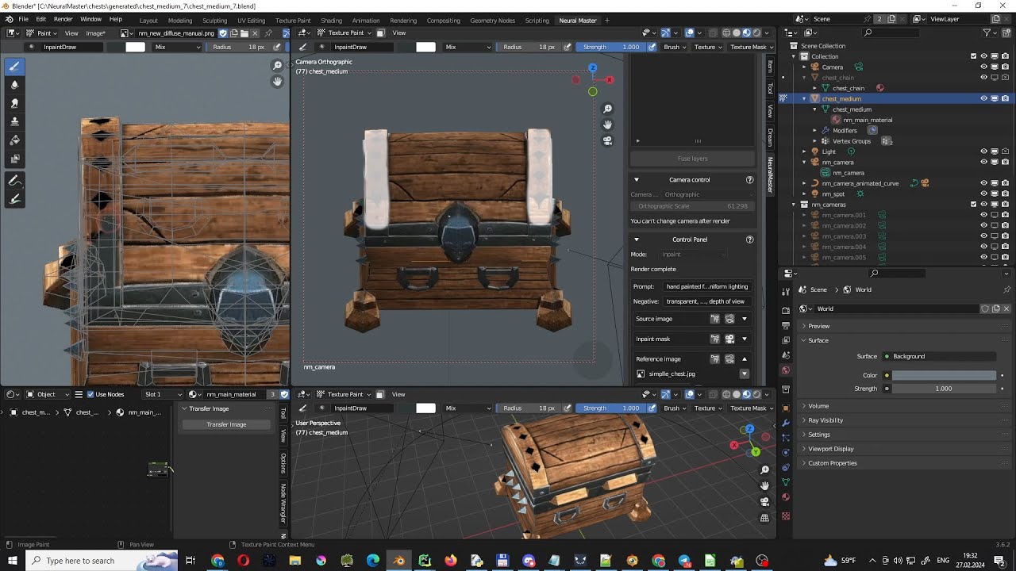
Task: Click the Prompt text field
Action: [x=707, y=286]
